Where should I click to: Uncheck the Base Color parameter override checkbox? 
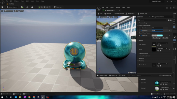141,35
